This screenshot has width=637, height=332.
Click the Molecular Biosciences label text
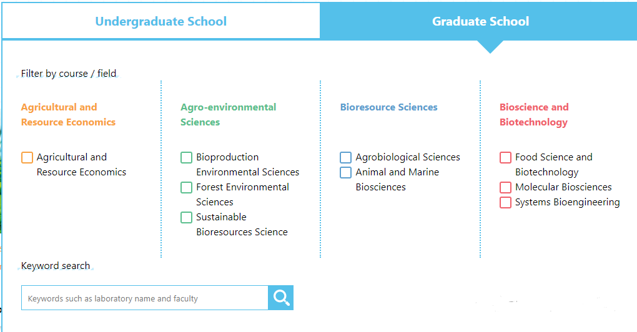563,187
